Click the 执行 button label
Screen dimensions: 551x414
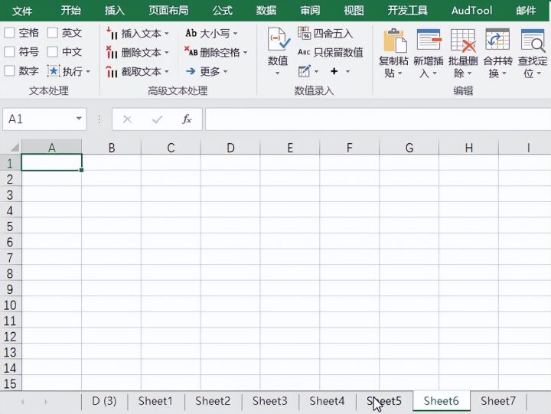[x=73, y=71]
